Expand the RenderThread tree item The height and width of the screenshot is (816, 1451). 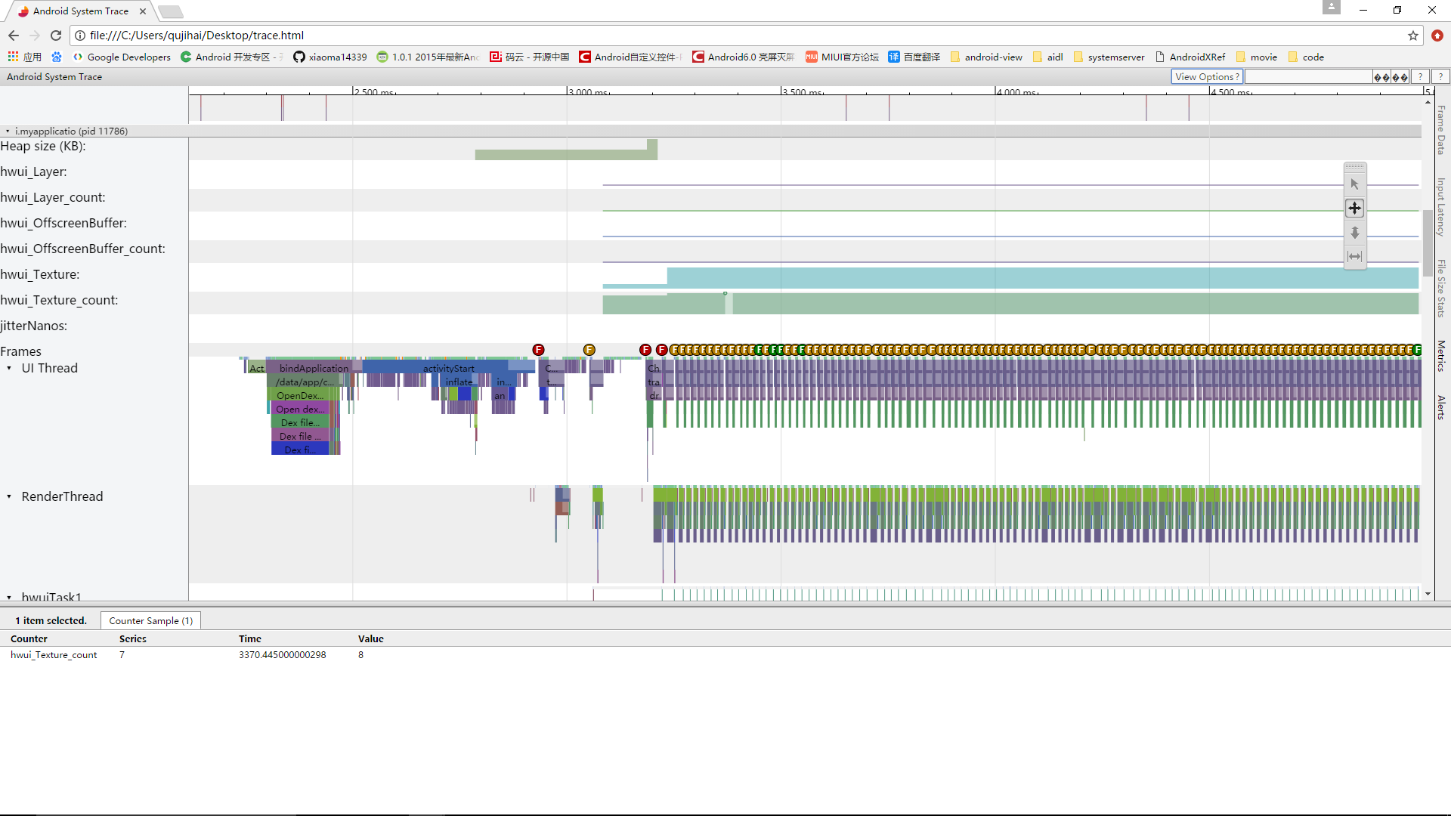click(10, 496)
